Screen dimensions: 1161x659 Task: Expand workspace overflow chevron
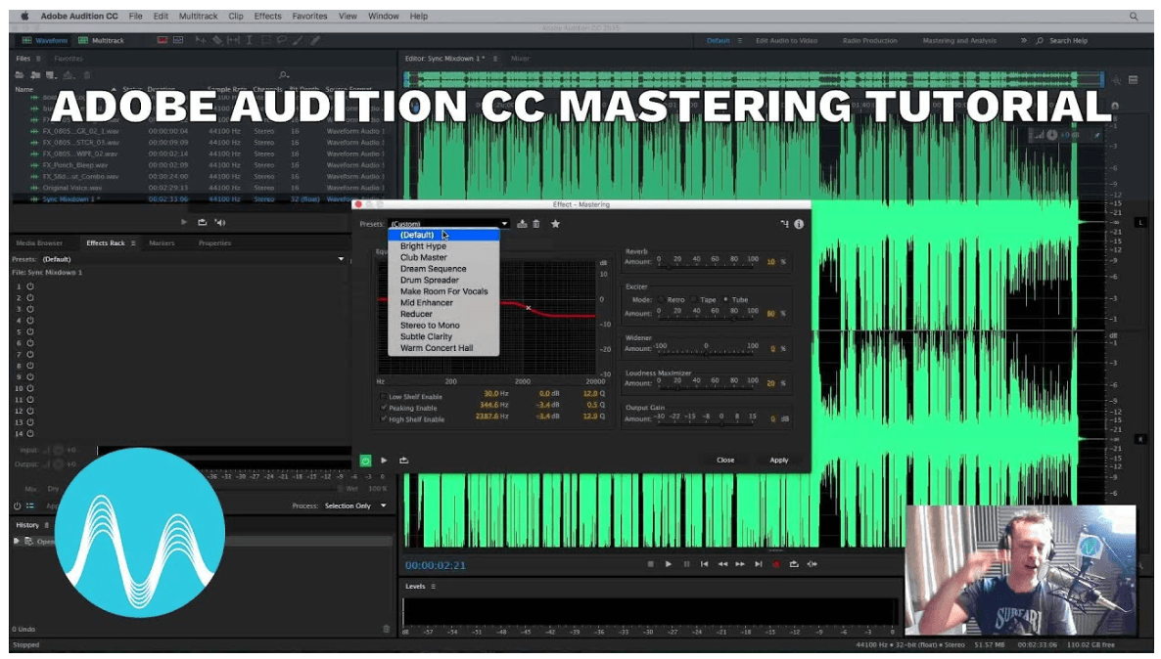1024,41
